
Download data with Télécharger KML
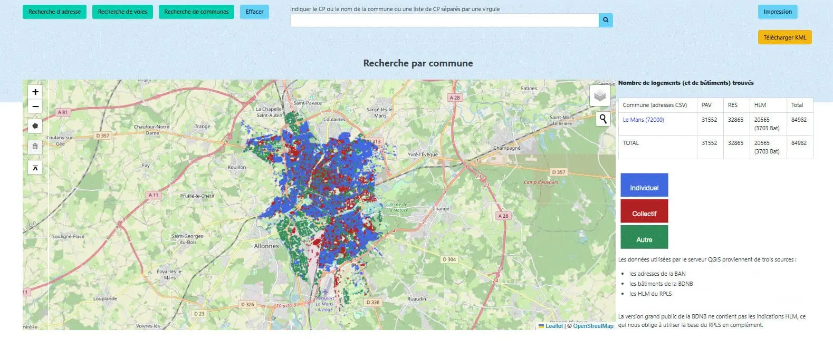click(x=784, y=37)
